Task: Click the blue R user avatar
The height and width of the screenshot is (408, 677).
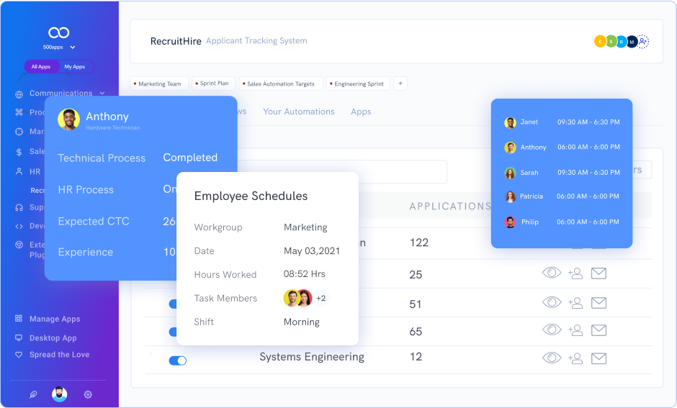Action: pos(622,42)
